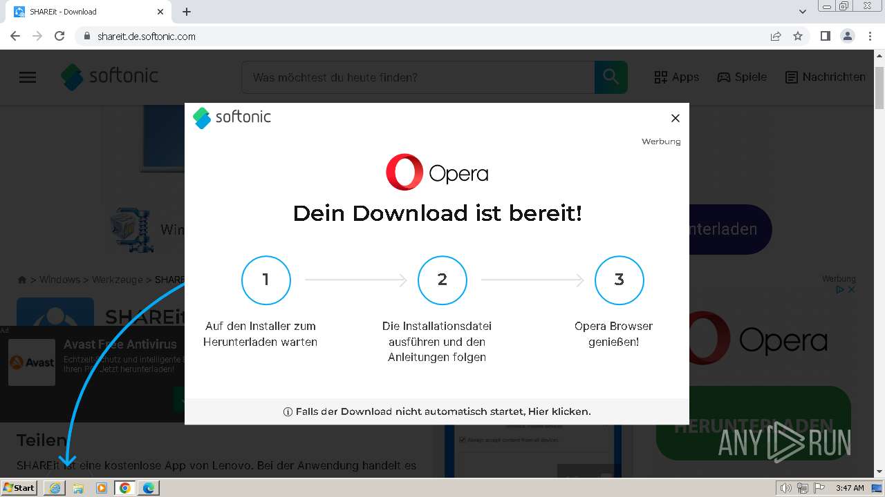Click the Action Center flag tray icon

(819, 488)
